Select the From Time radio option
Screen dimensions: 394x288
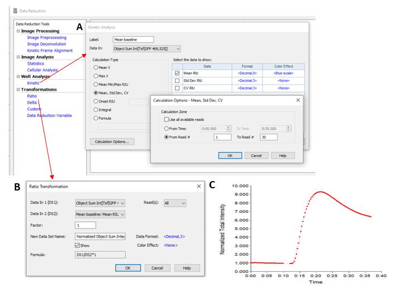pos(167,128)
